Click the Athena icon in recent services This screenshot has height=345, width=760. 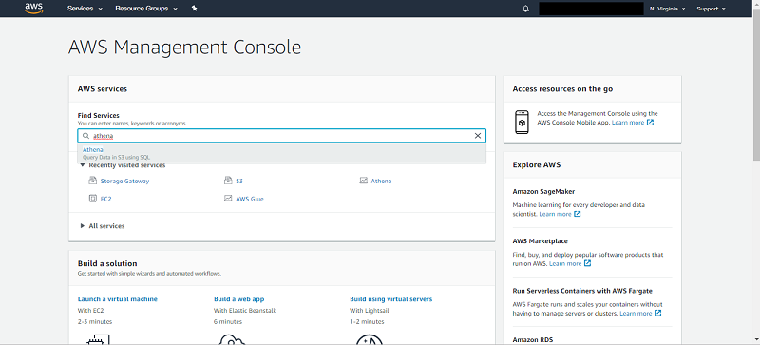(363, 181)
